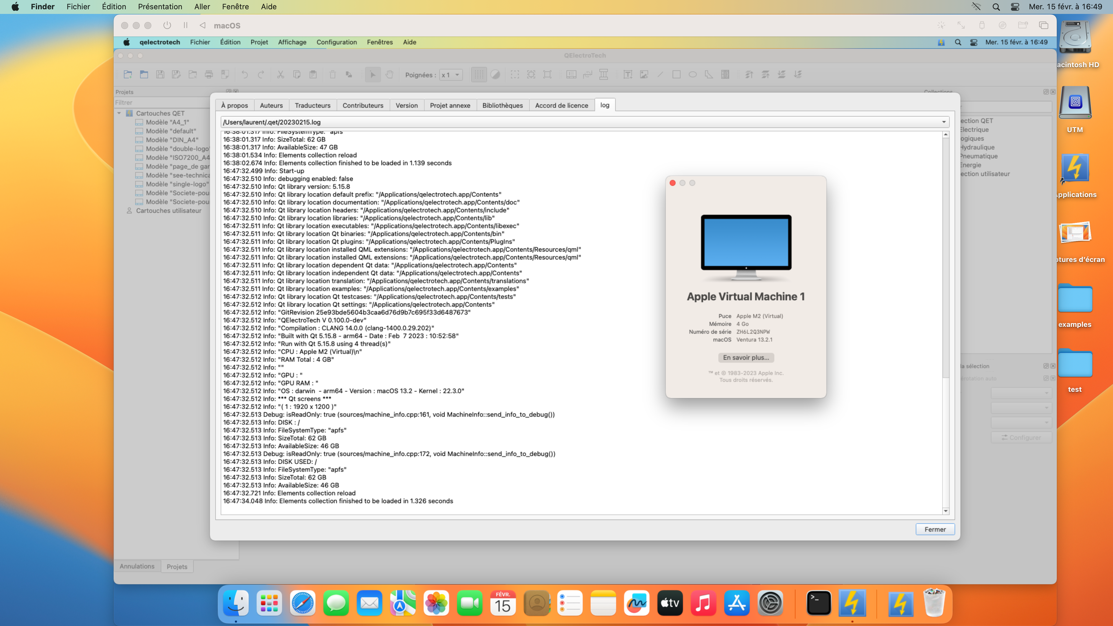
Task: Click the new project icon in QElectroTech toolbar
Action: pyautogui.click(x=128, y=74)
